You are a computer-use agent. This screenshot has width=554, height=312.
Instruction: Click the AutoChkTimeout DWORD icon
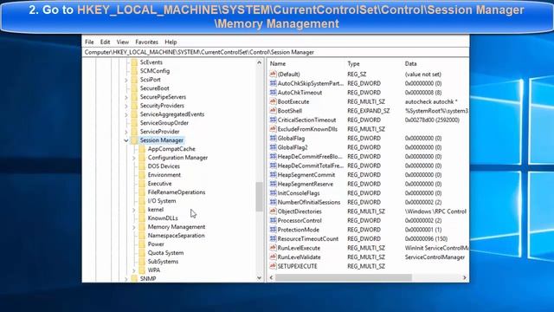pos(273,93)
